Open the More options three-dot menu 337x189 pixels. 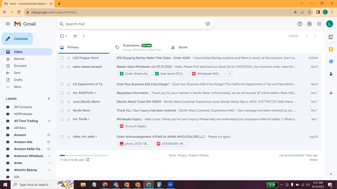pos(84,36)
